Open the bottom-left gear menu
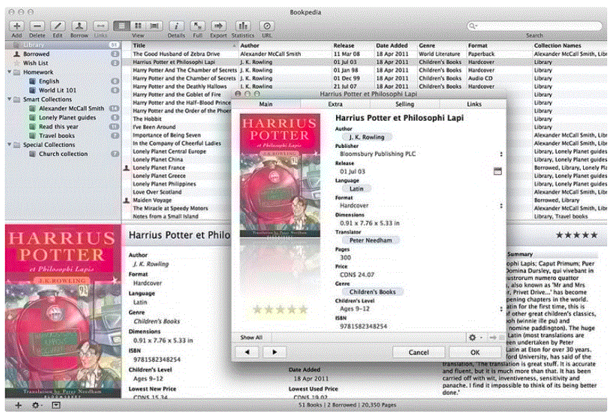Image resolution: width=612 pixels, height=413 pixels. [x=37, y=405]
